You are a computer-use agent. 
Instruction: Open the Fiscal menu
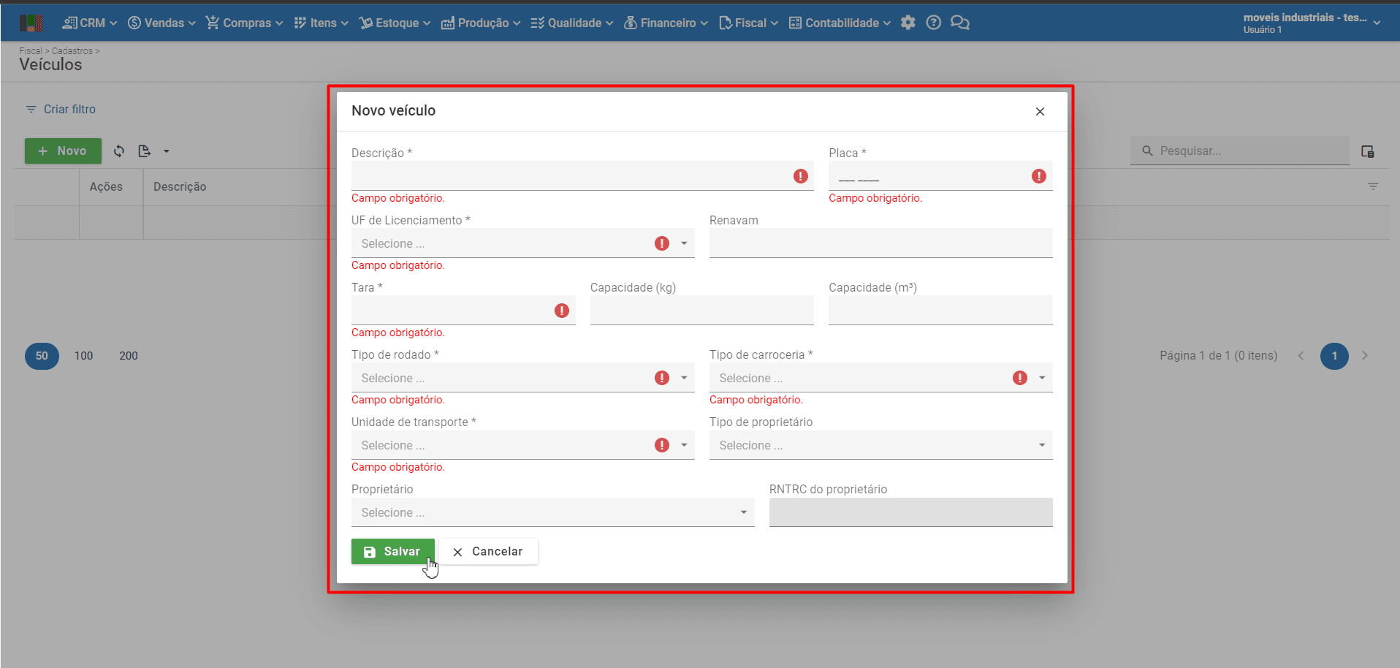[x=749, y=23]
